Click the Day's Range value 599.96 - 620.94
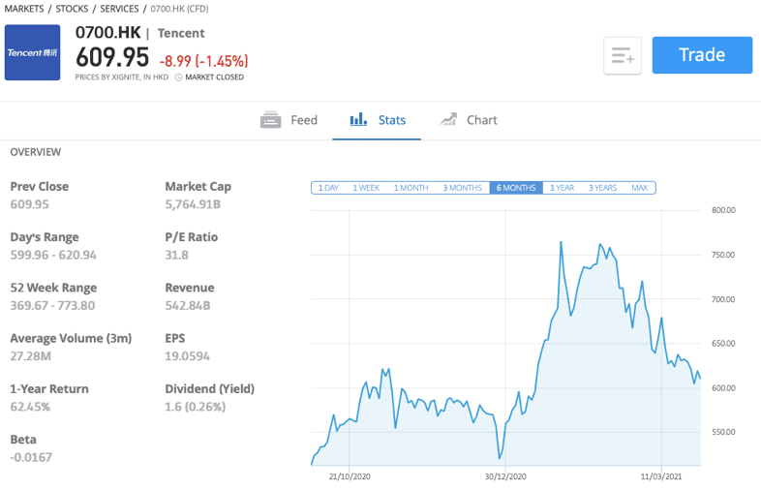The width and height of the screenshot is (761, 490). tap(53, 255)
